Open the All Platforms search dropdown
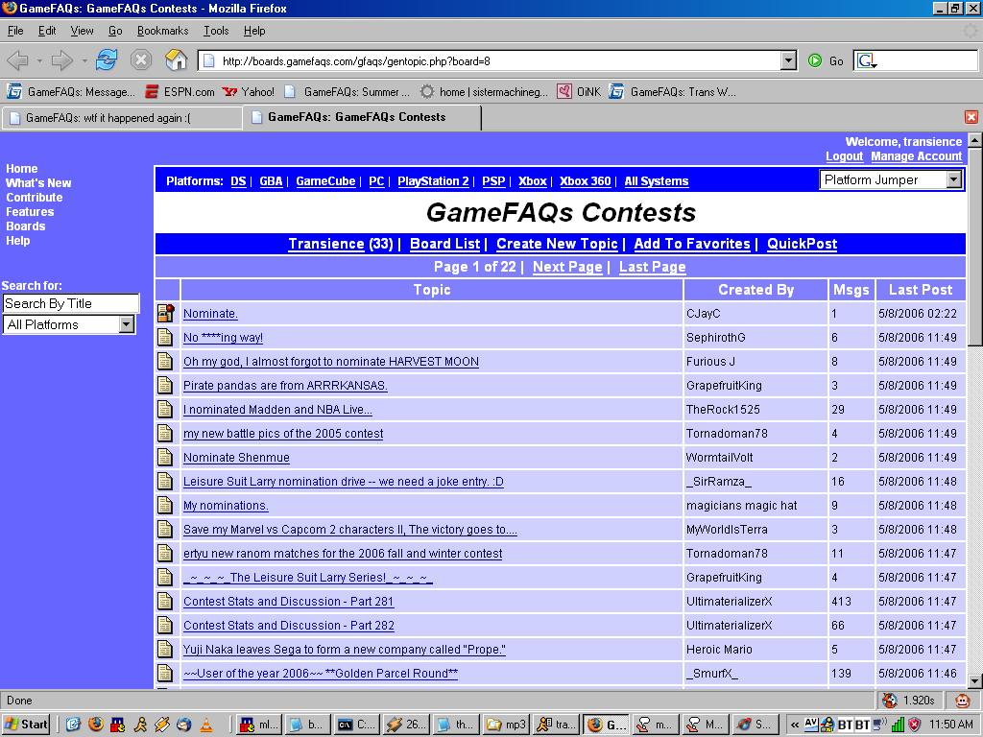 126,324
